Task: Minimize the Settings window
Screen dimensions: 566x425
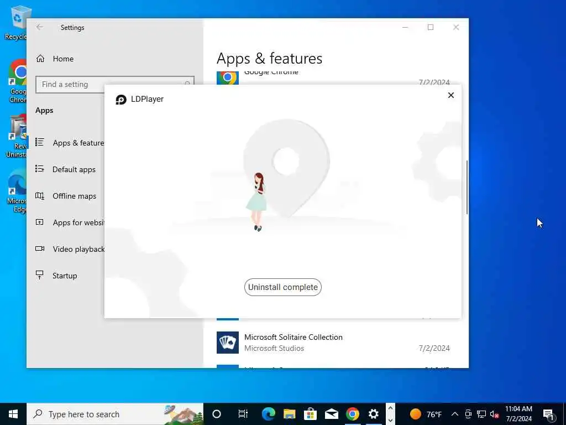Action: coord(405,27)
